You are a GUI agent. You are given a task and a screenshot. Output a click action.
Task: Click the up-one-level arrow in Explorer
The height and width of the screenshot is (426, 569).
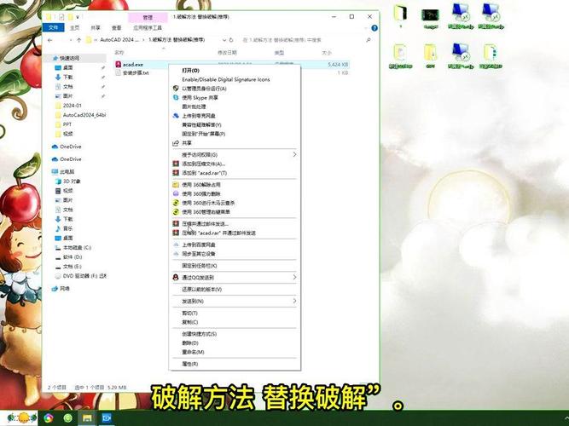coord(78,40)
